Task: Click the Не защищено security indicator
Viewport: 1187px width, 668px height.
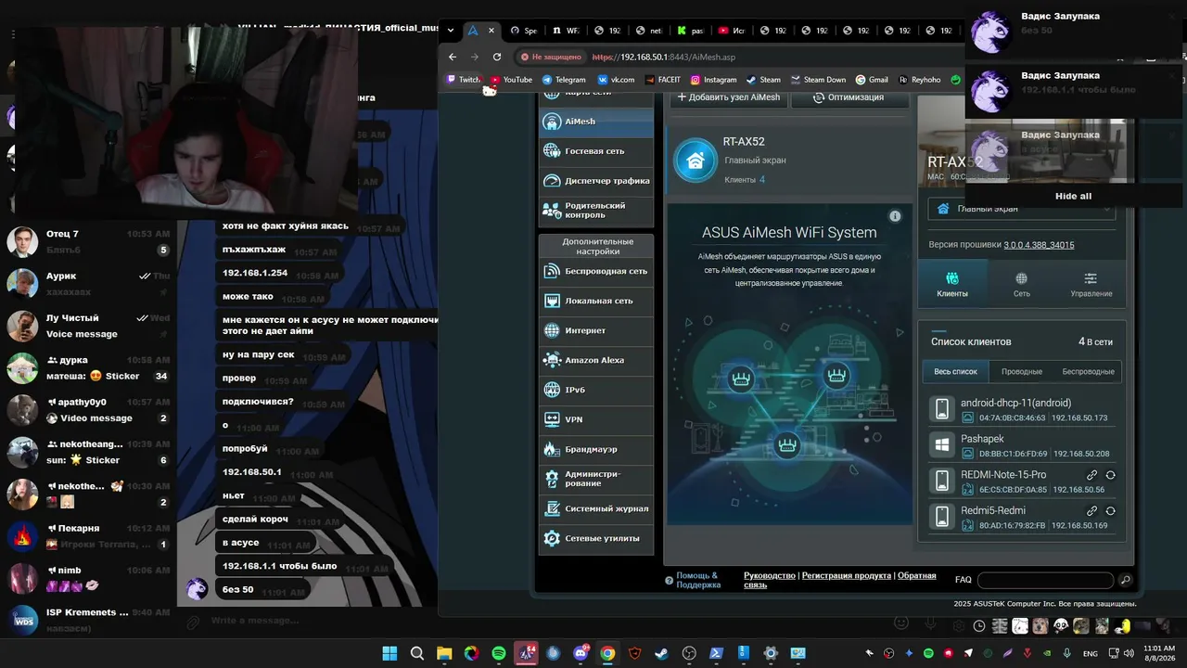Action: pyautogui.click(x=551, y=57)
